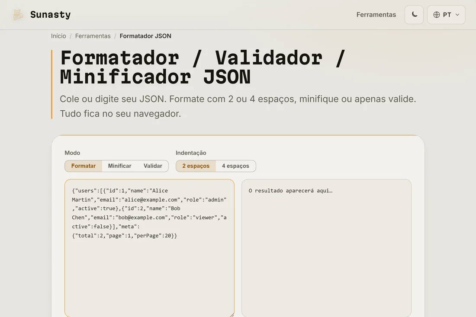
Task: Open Ferramentas in the top navigation
Action: point(376,15)
